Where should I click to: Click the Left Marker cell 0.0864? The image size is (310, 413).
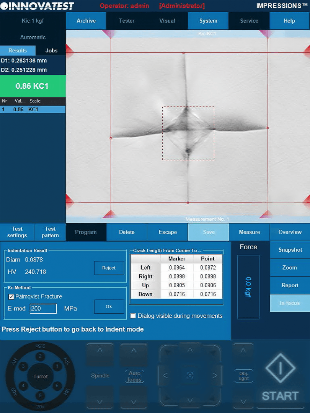tap(177, 268)
